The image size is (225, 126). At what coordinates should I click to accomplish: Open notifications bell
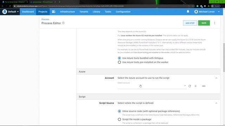click(188, 12)
